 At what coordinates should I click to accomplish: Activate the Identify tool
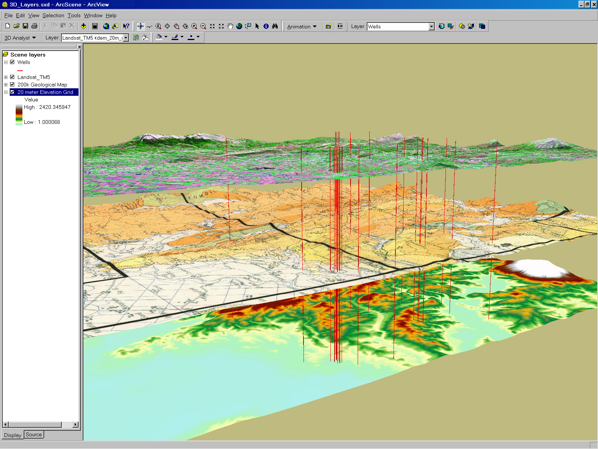(x=266, y=26)
